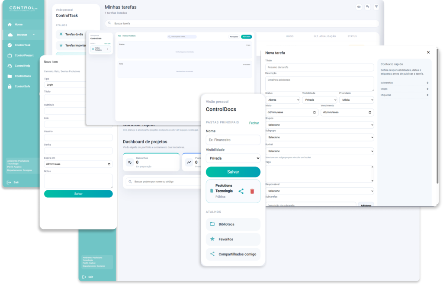This screenshot has width=443, height=285.
Task: Share the Psolutions Tecnologia folder
Action: pos(241,191)
